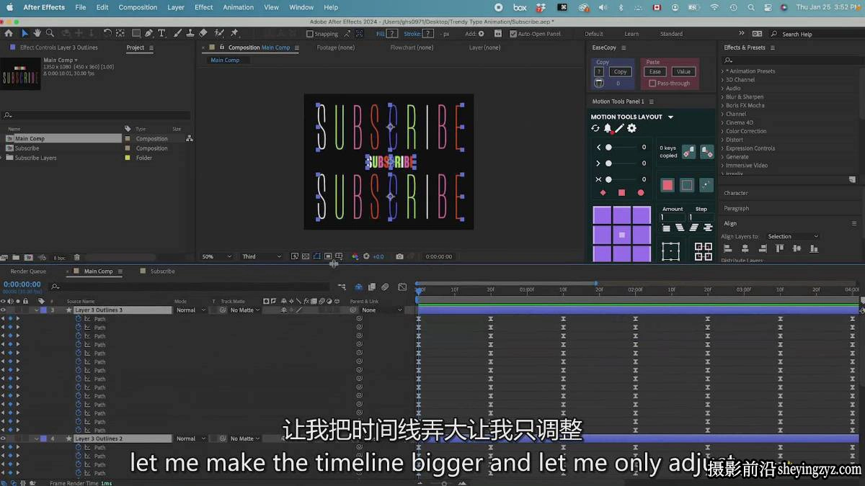
Task: Open the Effect menu
Action: [x=204, y=7]
